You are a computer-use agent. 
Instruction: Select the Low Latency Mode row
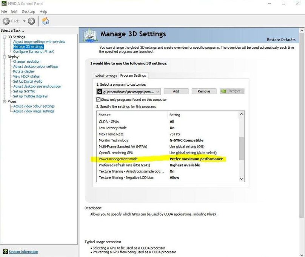pyautogui.click(x=168, y=128)
